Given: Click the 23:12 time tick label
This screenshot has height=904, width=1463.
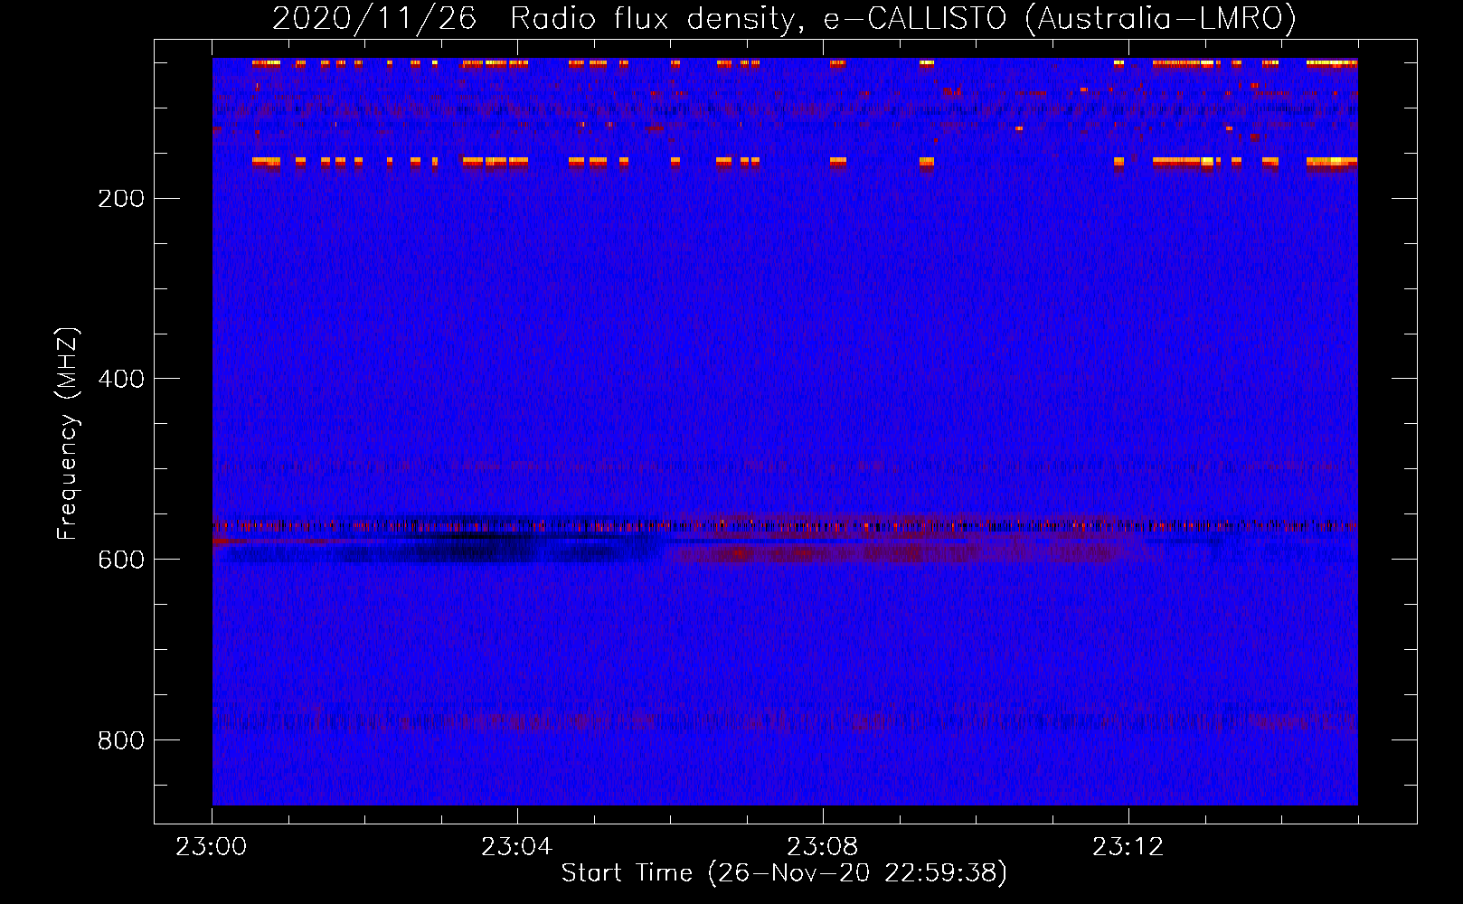Looking at the screenshot, I should point(1128,847).
